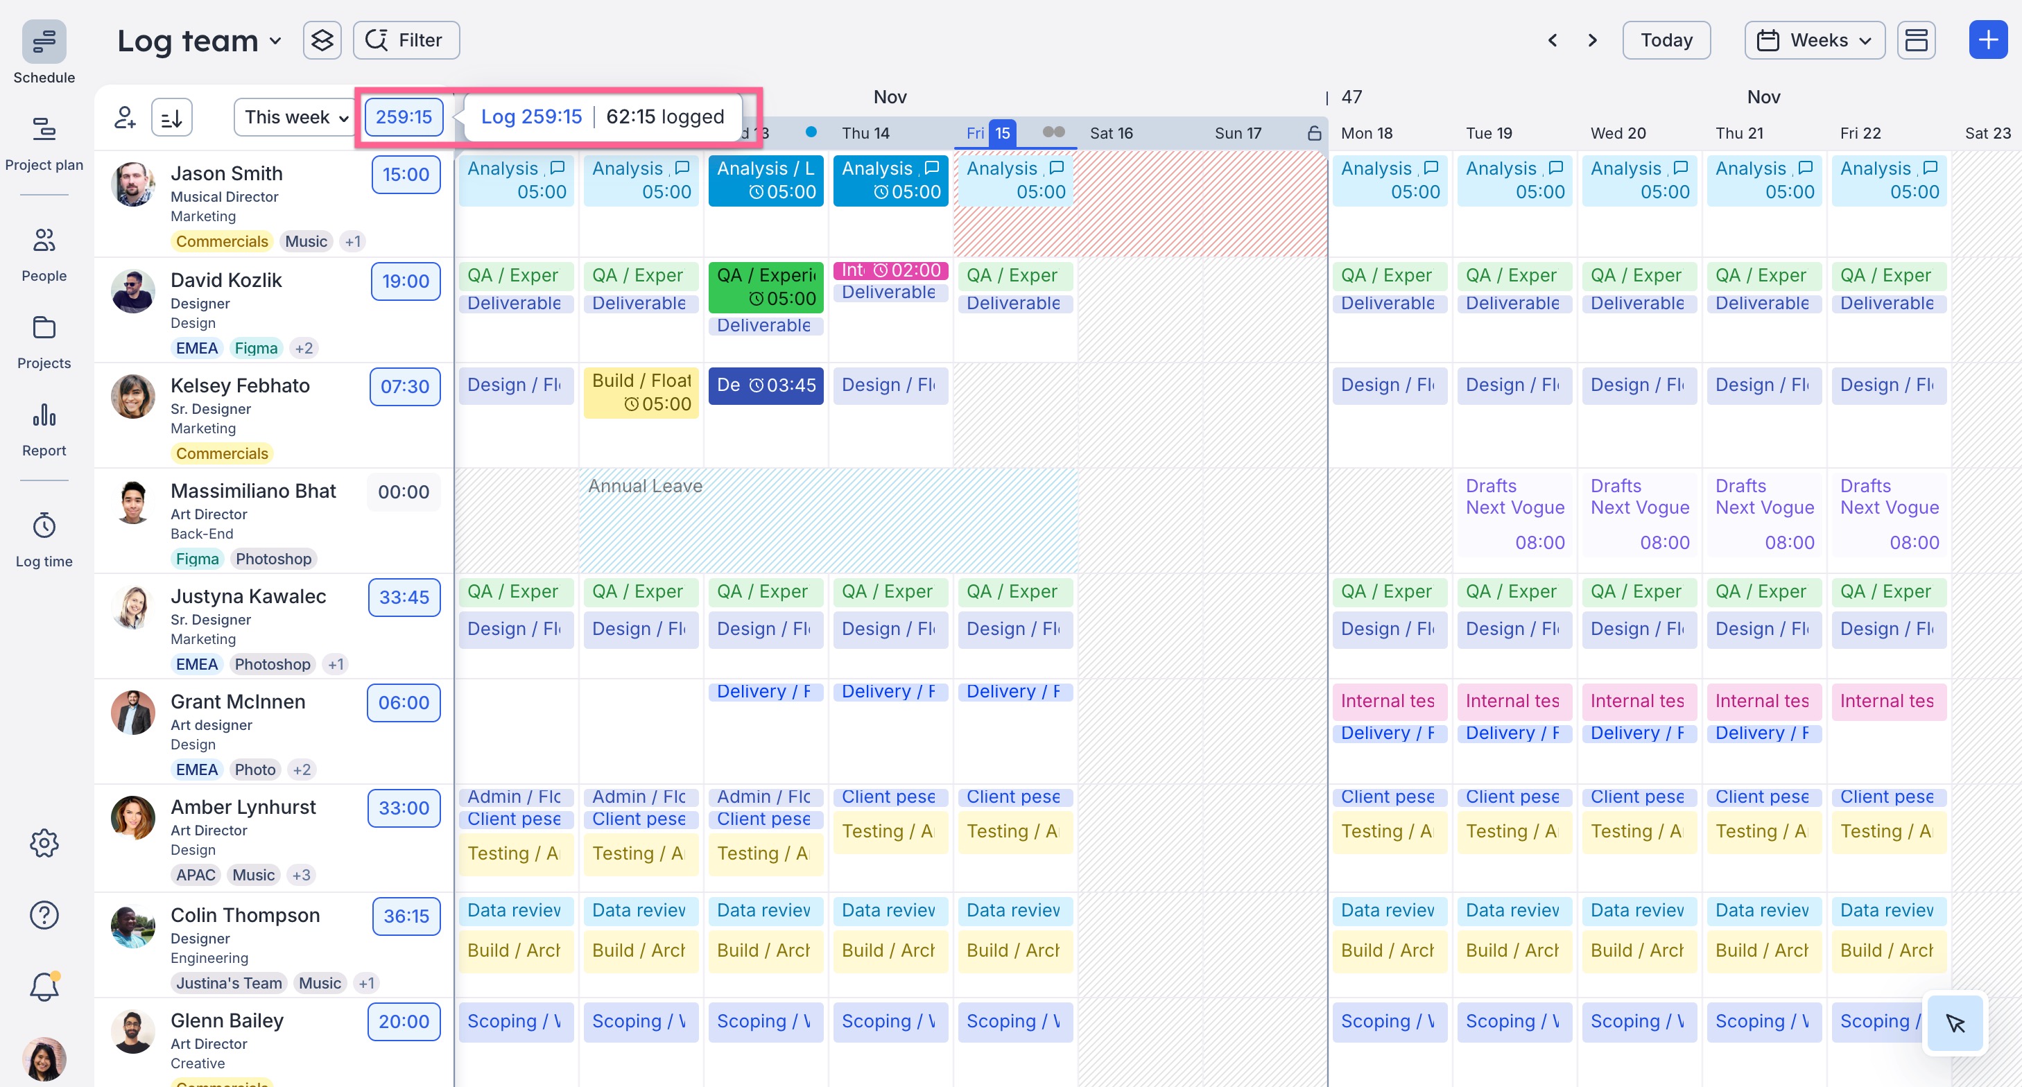Click the Filter button

(406, 40)
